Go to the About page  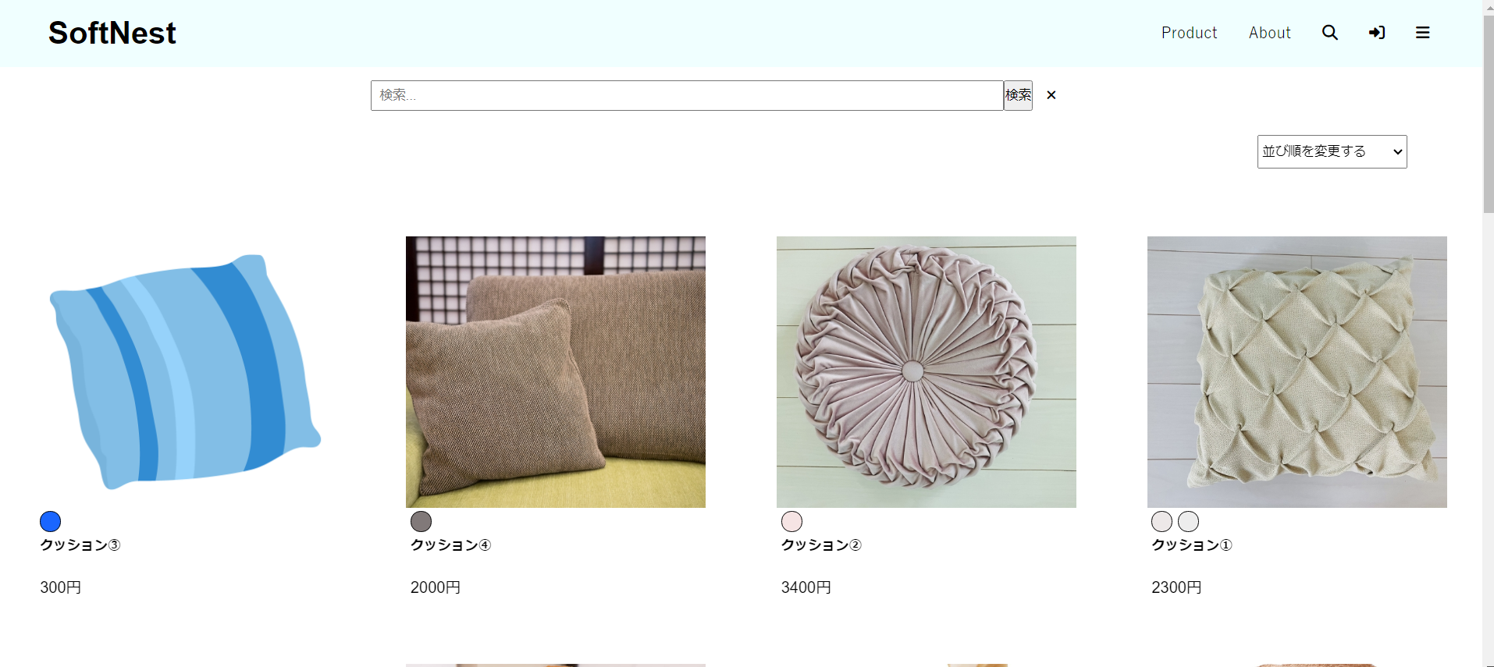(1269, 33)
